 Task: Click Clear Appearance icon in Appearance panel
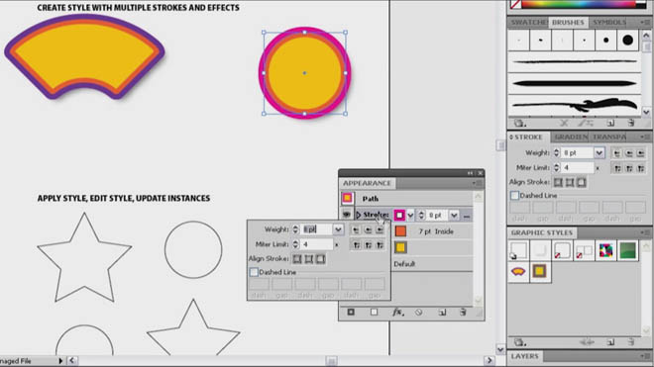pyautogui.click(x=419, y=312)
